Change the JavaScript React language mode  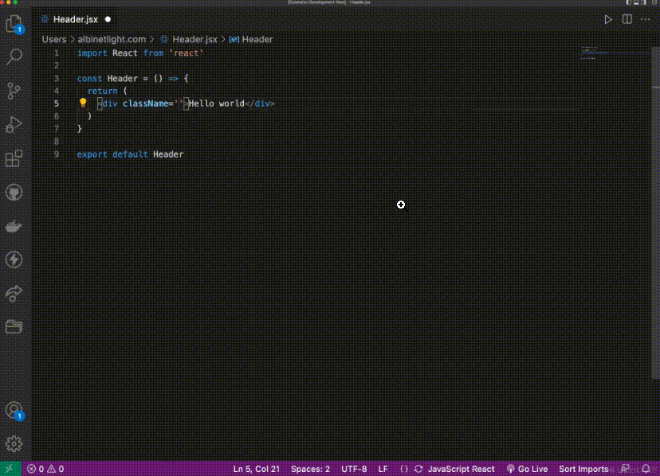(461, 468)
